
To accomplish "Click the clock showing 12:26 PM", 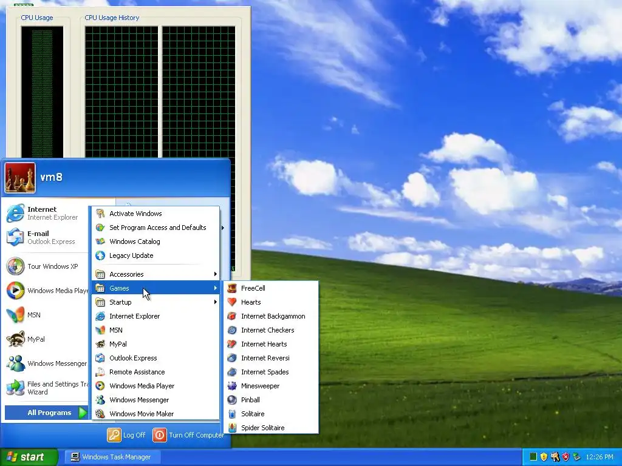I will click(x=599, y=457).
